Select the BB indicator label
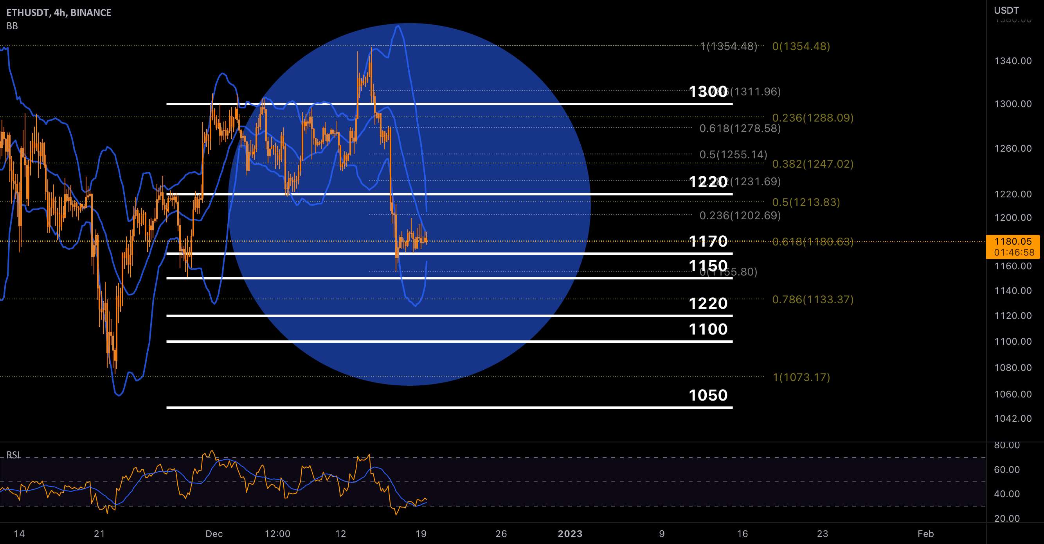 click(x=12, y=26)
